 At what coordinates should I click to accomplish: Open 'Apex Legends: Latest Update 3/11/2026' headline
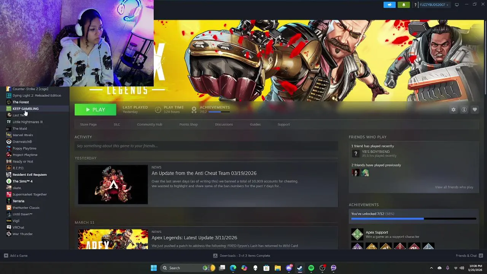194,237
